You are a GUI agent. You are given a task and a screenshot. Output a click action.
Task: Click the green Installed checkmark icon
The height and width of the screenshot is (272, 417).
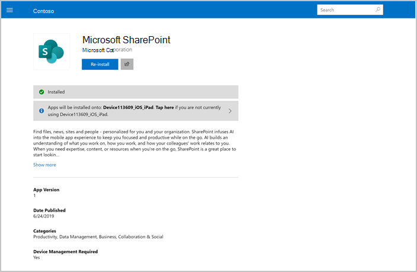coord(41,92)
